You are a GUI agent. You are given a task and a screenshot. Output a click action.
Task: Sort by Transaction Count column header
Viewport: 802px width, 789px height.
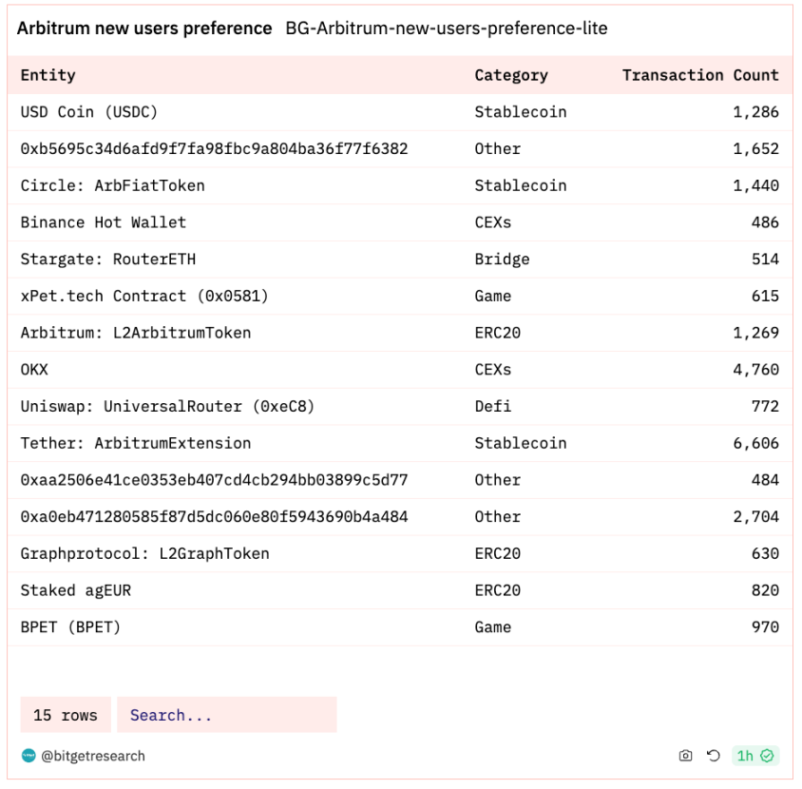click(x=700, y=75)
